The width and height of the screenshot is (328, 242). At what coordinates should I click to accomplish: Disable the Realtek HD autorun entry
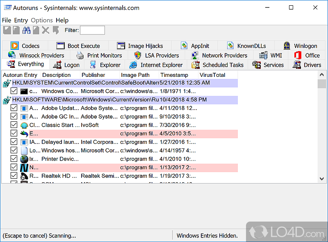14,176
